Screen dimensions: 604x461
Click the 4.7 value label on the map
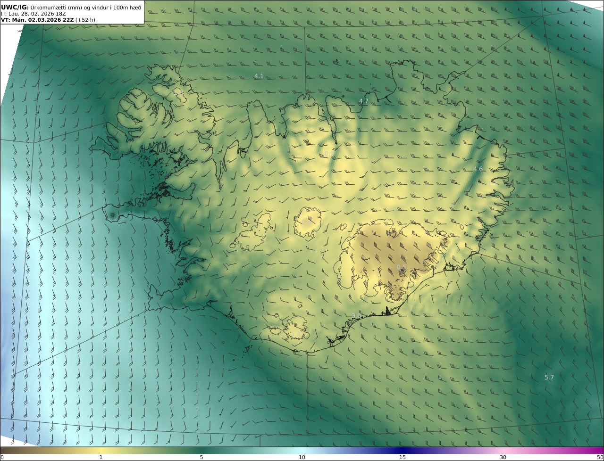tap(363, 101)
